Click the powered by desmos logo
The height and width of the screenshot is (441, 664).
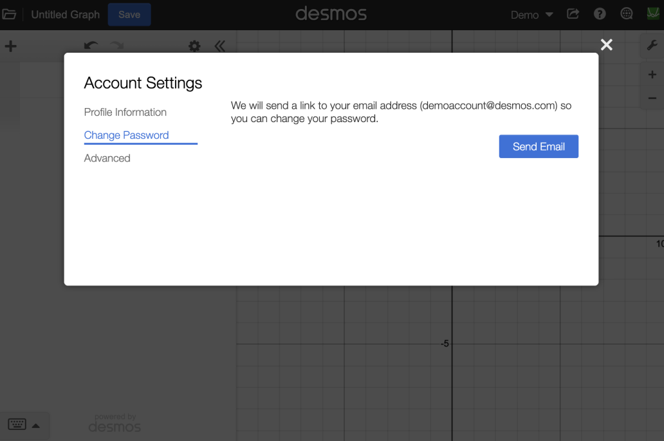tap(115, 423)
